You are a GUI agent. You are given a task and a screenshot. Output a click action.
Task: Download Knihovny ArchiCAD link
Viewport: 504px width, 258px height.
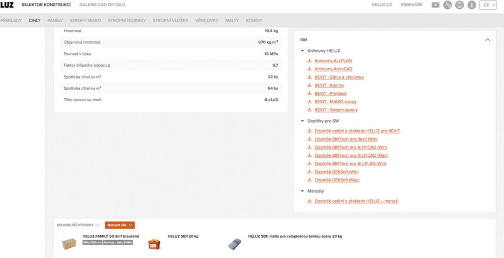pyautogui.click(x=333, y=69)
